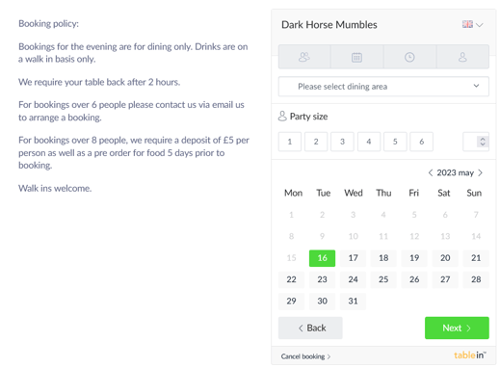Open the guest details person icon tab
The height and width of the screenshot is (368, 500).
point(462,57)
